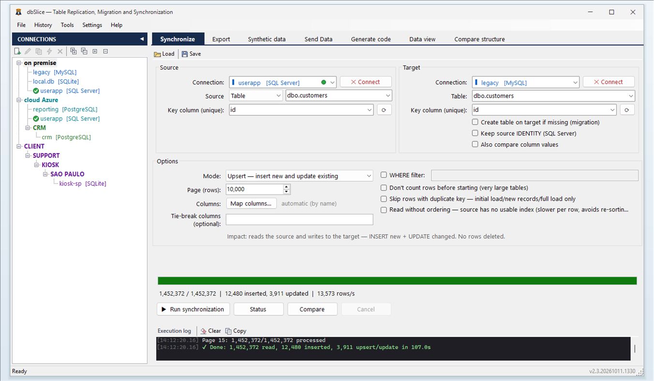The width and height of the screenshot is (654, 381).
Task: Refresh the Target key column list
Action: pos(627,110)
